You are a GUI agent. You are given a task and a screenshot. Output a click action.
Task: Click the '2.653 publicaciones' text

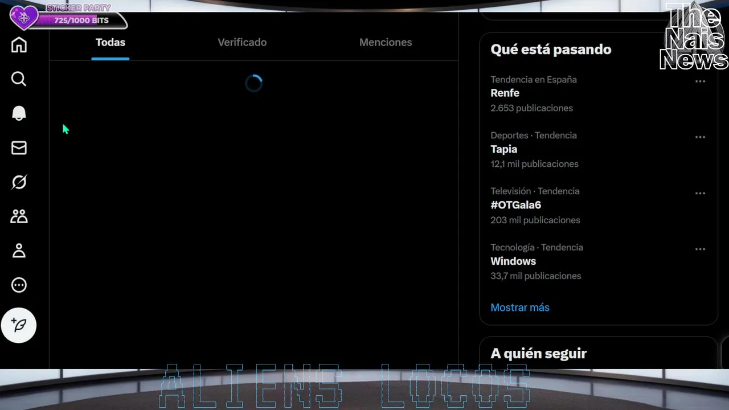point(531,108)
